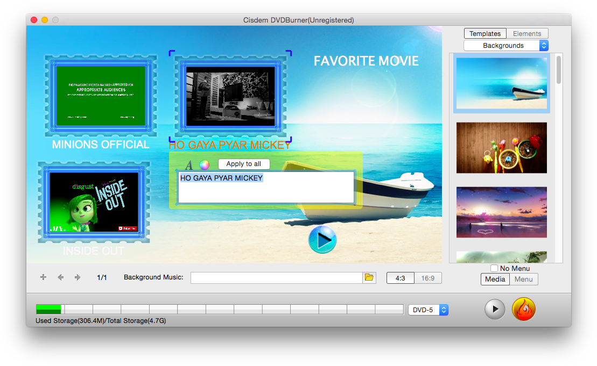Go to next menu page arrow
The image size is (597, 366).
[x=78, y=277]
